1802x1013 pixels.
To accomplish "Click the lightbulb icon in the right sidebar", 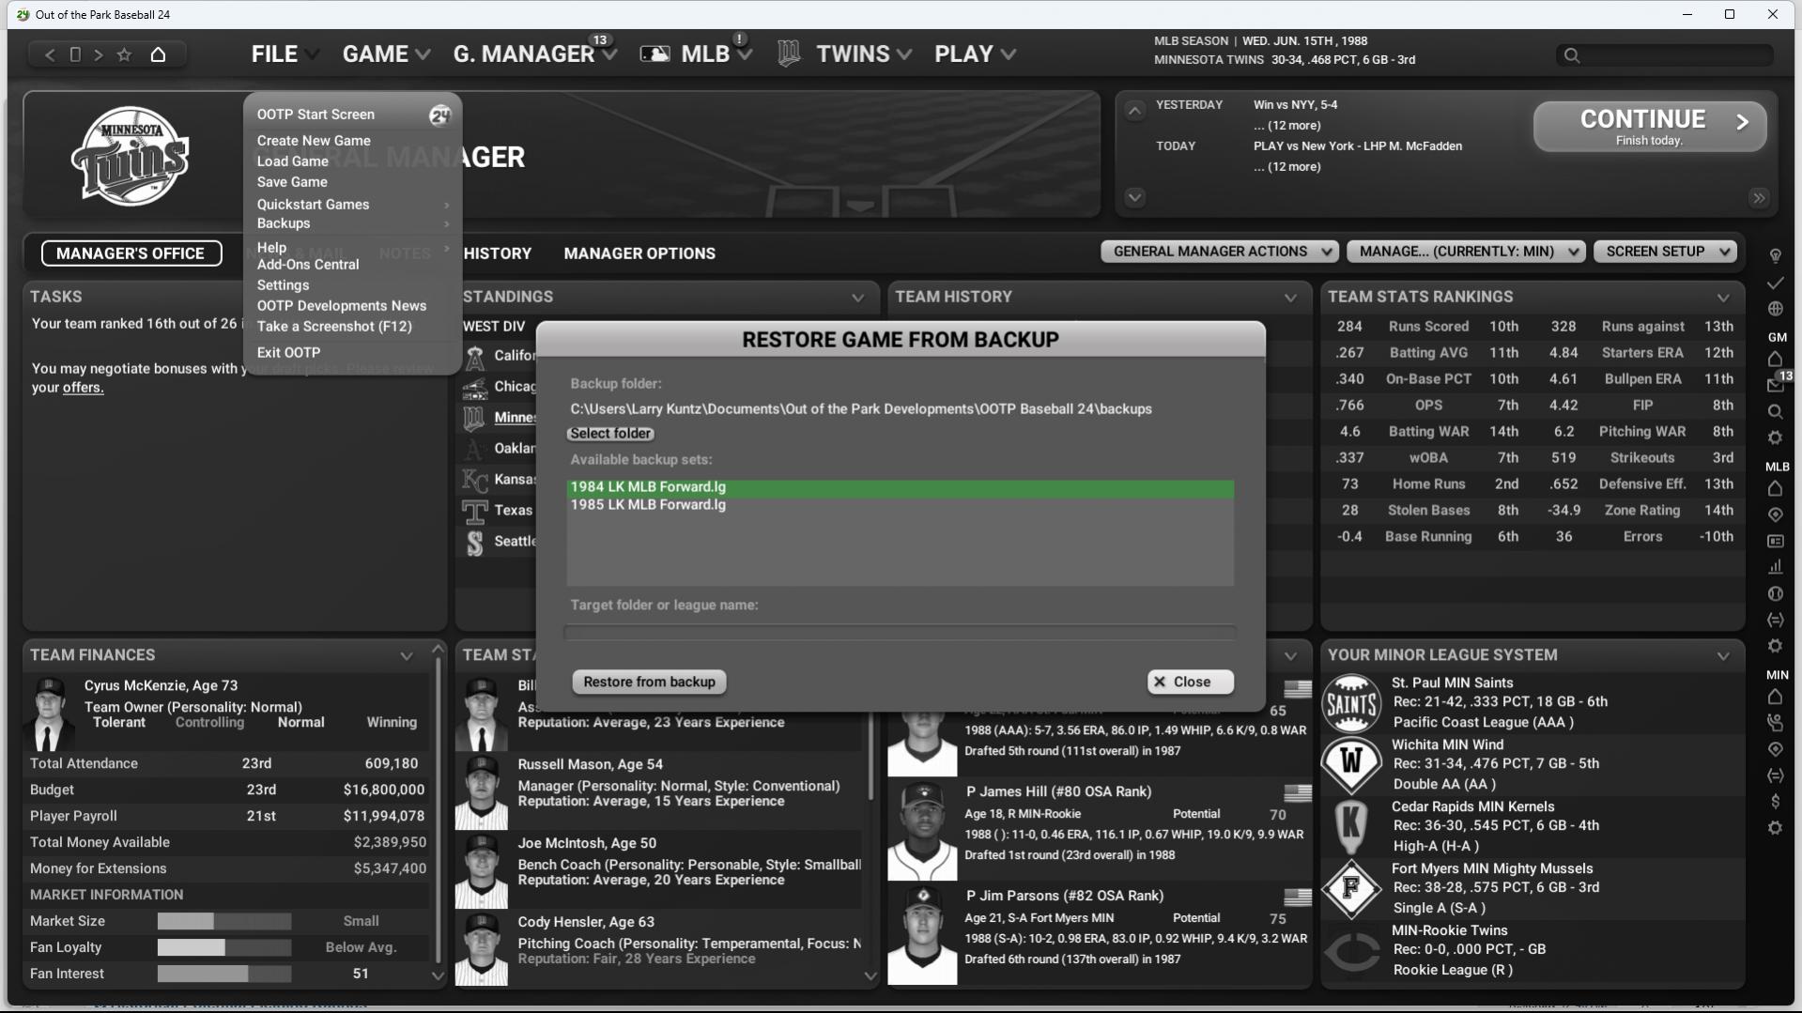I will pyautogui.click(x=1775, y=255).
